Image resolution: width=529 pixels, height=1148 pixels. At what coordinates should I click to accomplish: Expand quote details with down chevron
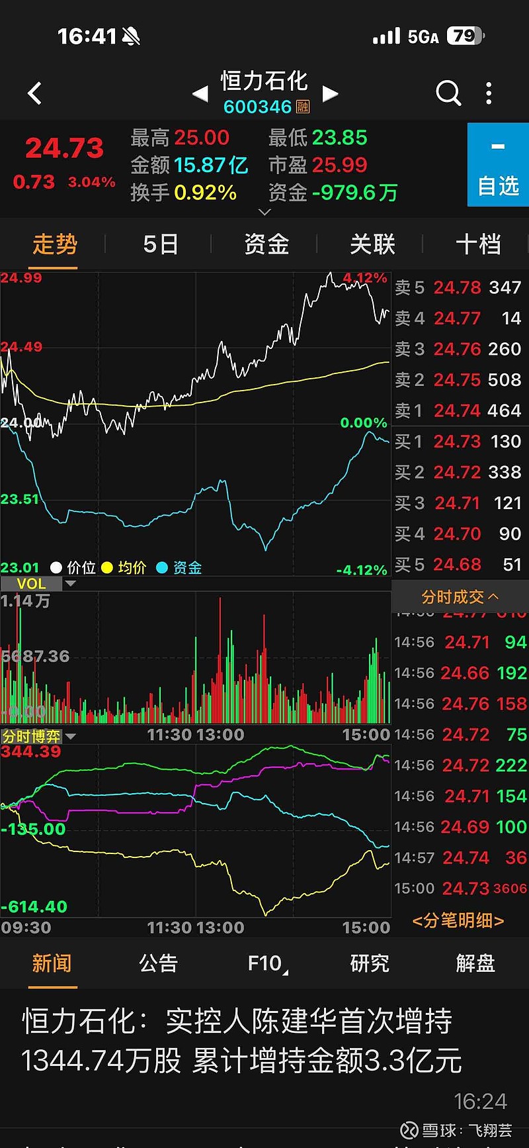[264, 212]
